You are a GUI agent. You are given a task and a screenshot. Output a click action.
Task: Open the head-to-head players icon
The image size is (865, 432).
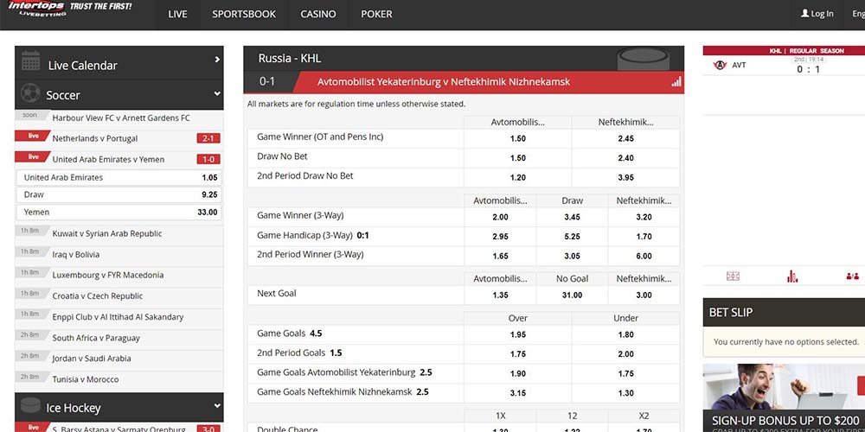click(852, 276)
